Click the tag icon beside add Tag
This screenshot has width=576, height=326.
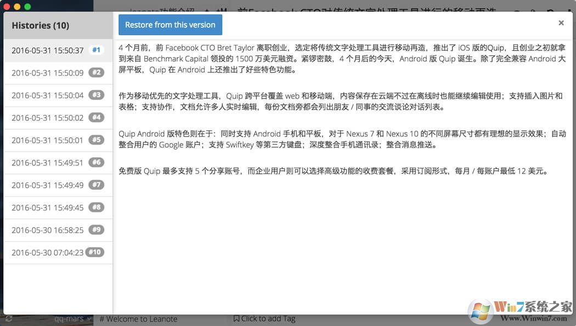236,318
